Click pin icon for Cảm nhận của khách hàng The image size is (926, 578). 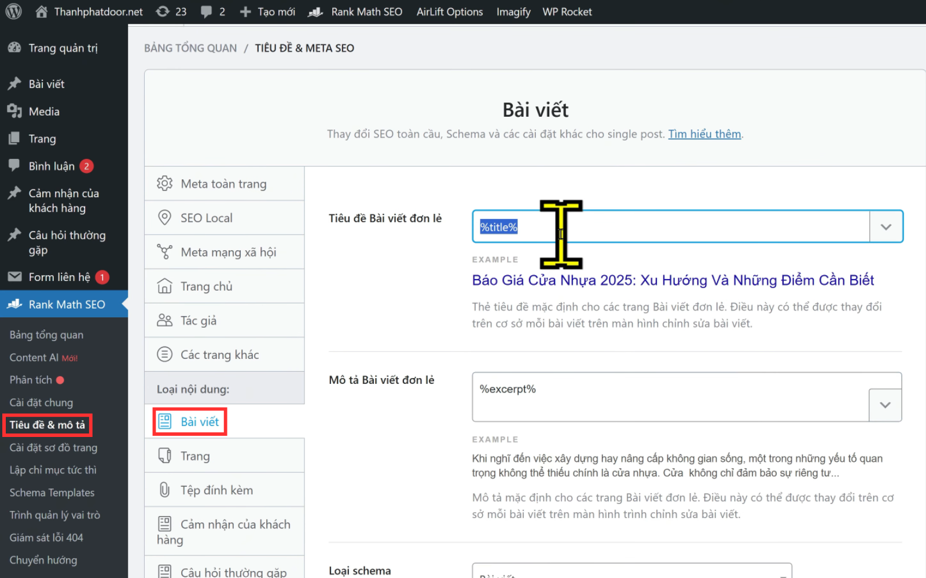pyautogui.click(x=14, y=193)
